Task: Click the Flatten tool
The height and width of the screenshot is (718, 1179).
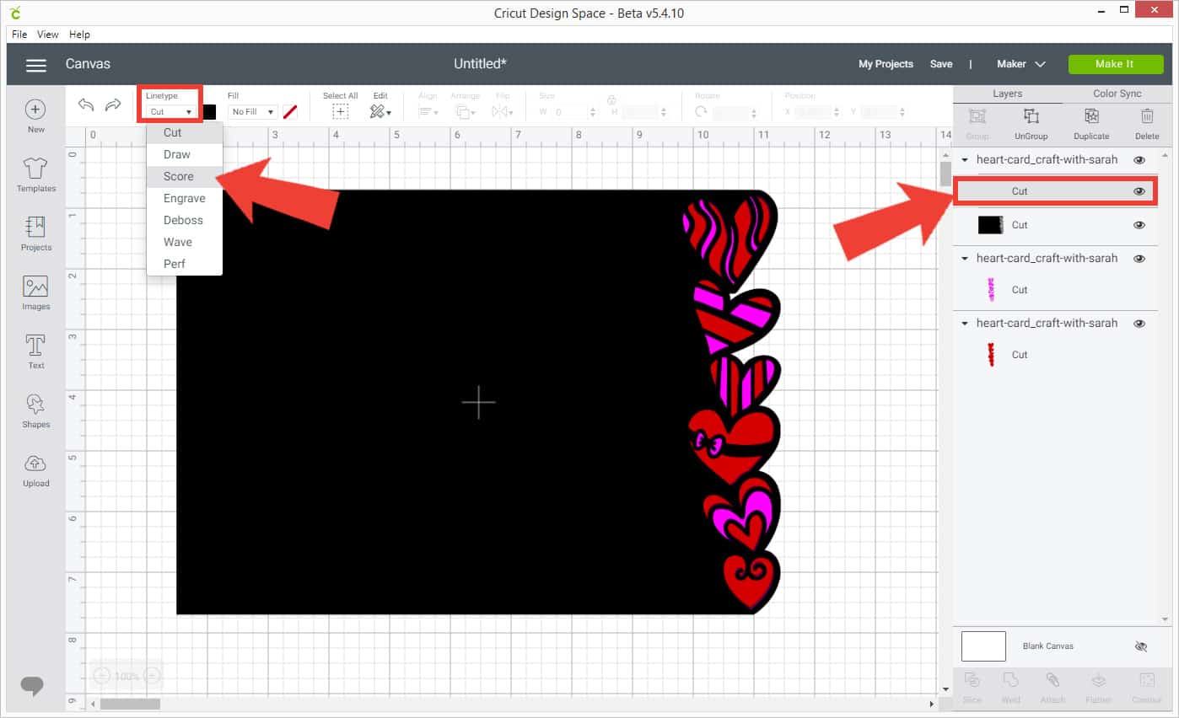Action: (1098, 687)
